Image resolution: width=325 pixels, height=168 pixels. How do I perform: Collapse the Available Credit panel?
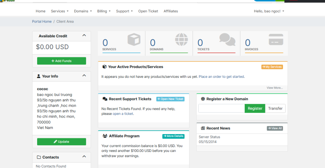coord(84,35)
